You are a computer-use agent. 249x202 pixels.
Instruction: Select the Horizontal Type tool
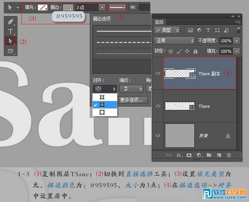[x=10, y=31]
